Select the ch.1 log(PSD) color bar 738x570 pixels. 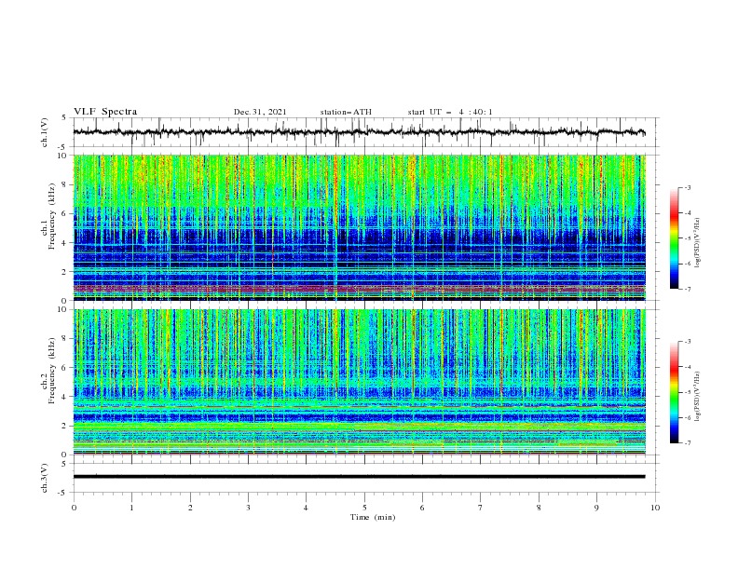coord(674,238)
